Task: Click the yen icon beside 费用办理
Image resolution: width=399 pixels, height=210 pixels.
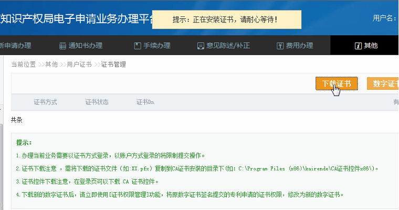Action: pos(280,46)
